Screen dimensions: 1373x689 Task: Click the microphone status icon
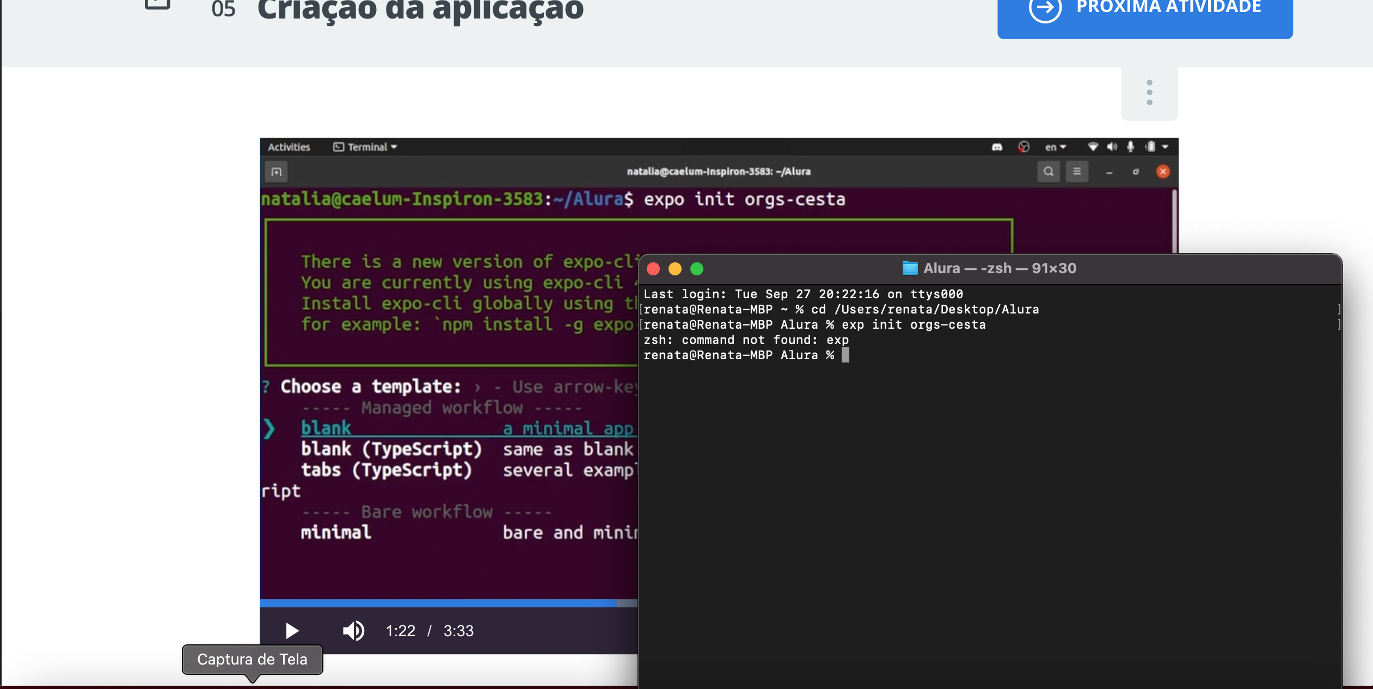(1131, 146)
